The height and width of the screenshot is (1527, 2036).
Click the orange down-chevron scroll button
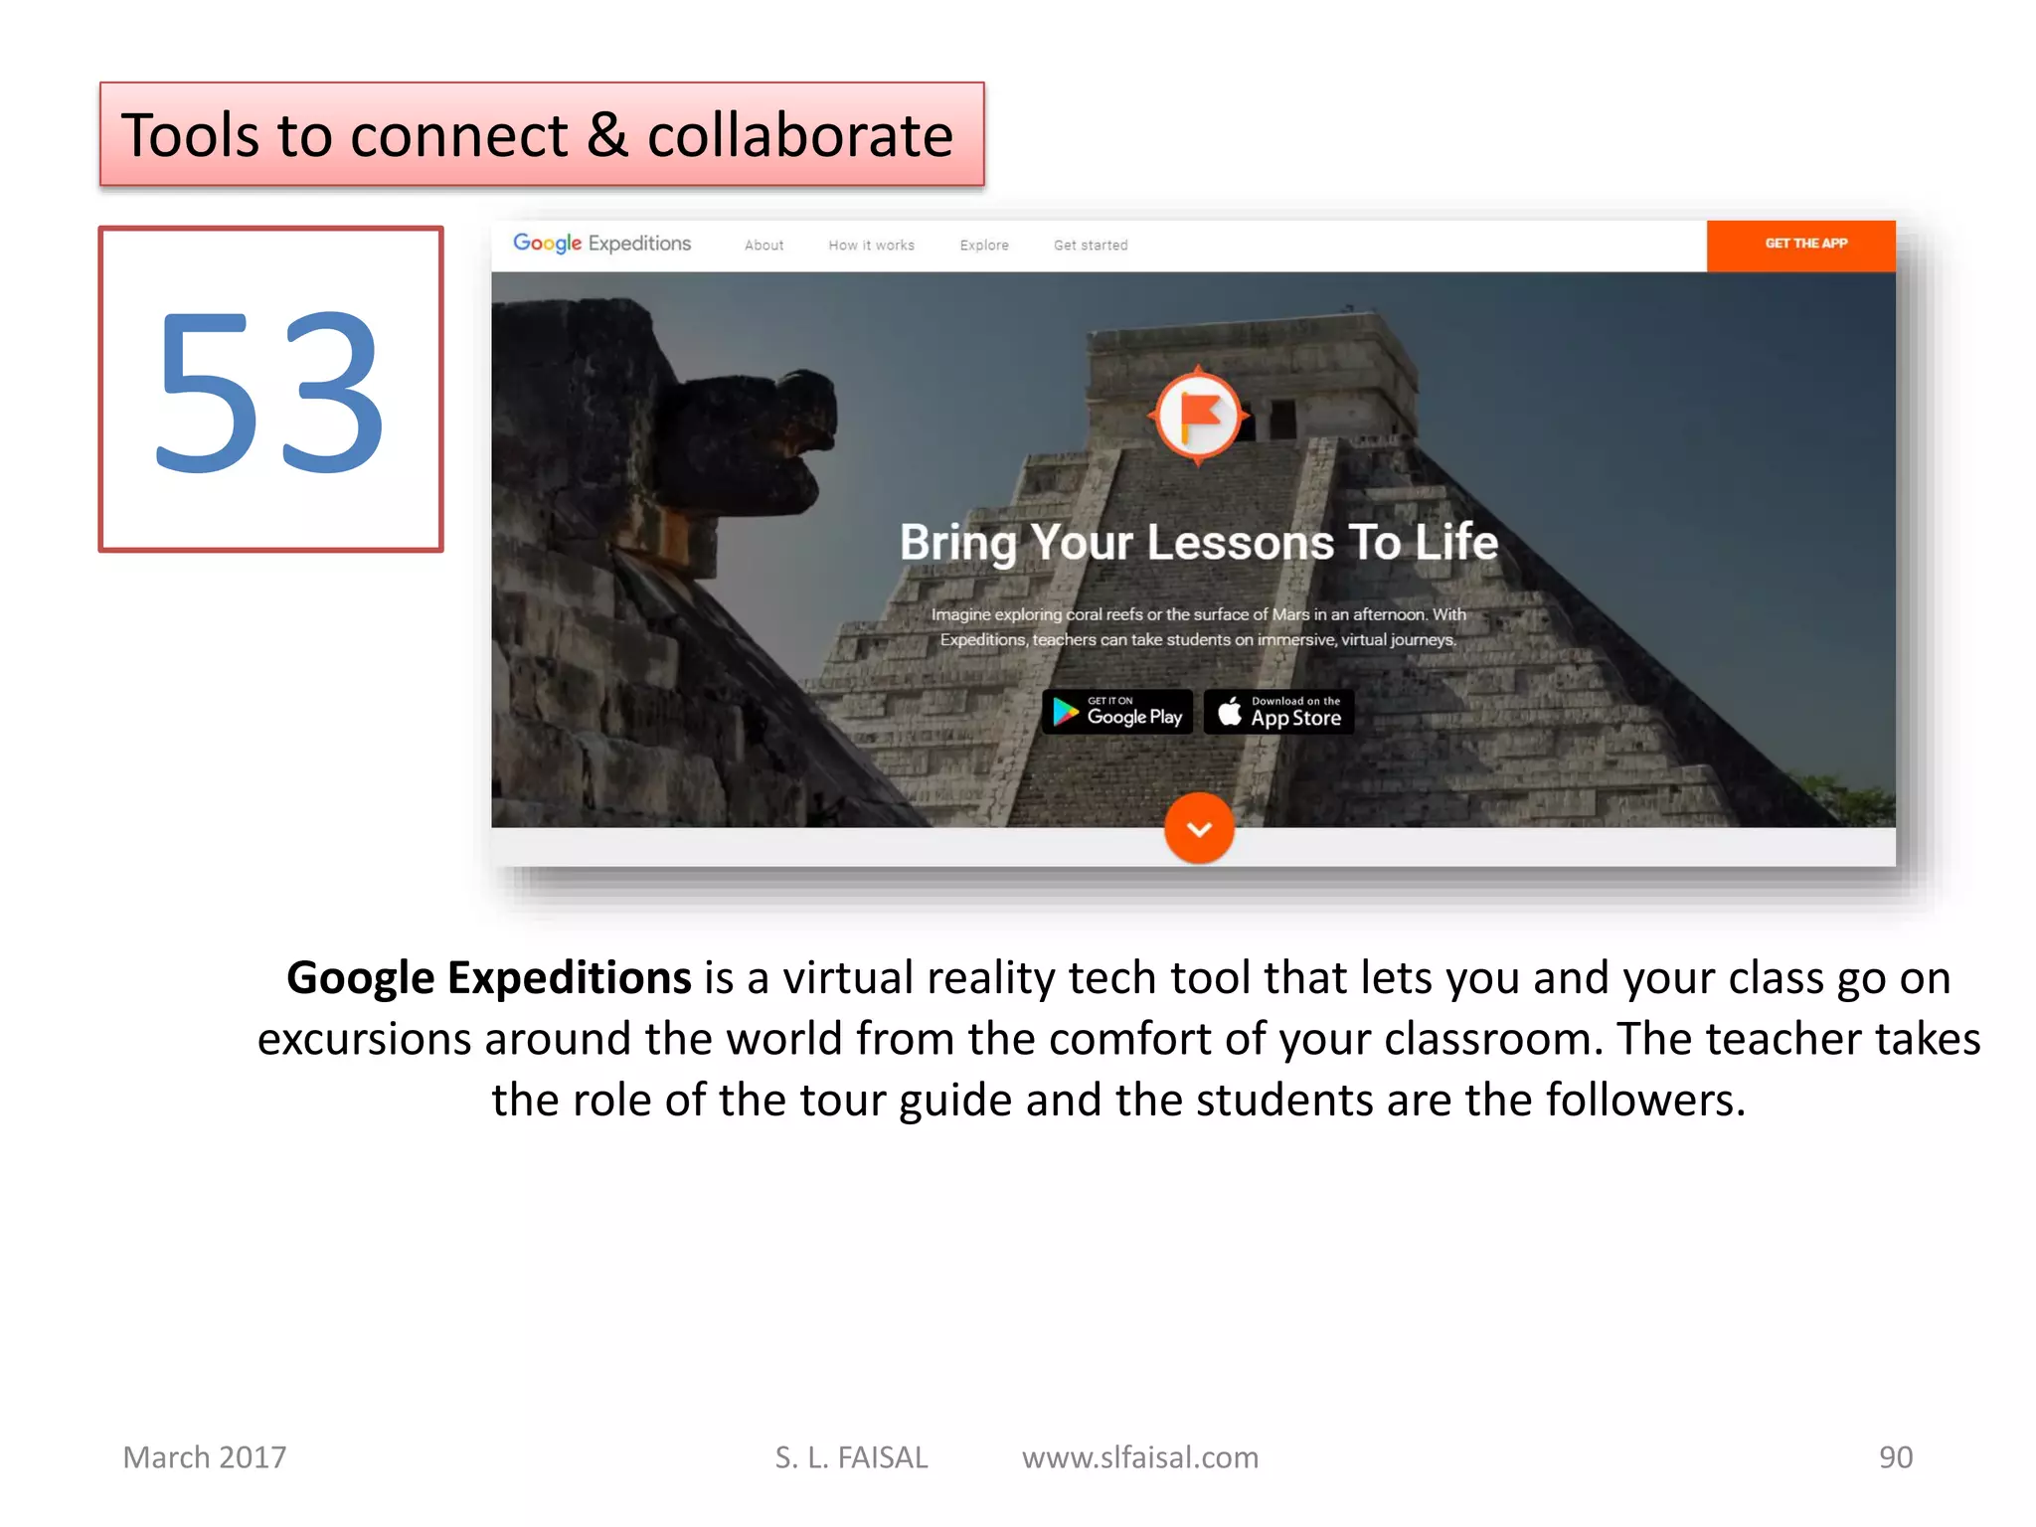coord(1199,828)
